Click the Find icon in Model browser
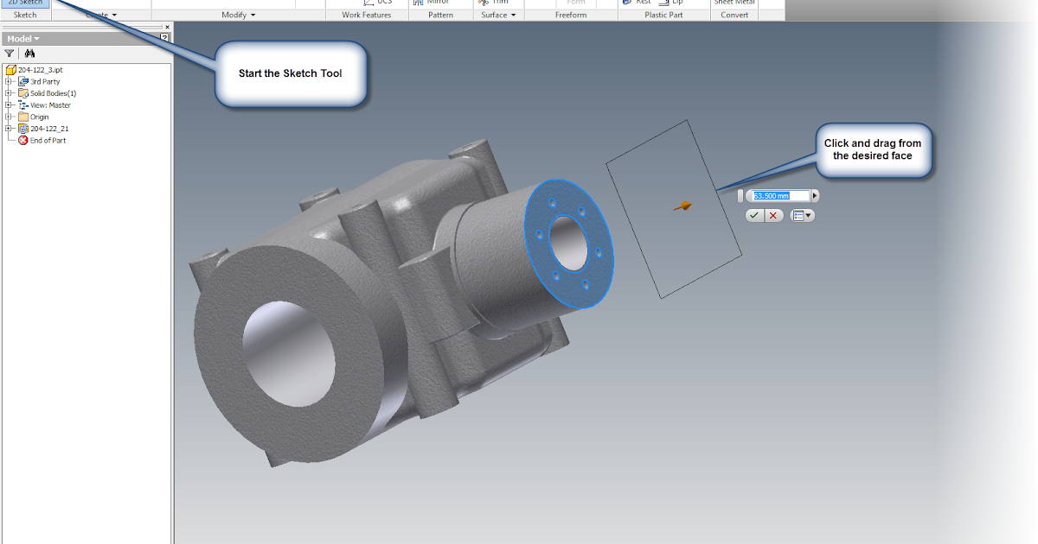Viewport: 1038px width, 544px height. [29, 52]
